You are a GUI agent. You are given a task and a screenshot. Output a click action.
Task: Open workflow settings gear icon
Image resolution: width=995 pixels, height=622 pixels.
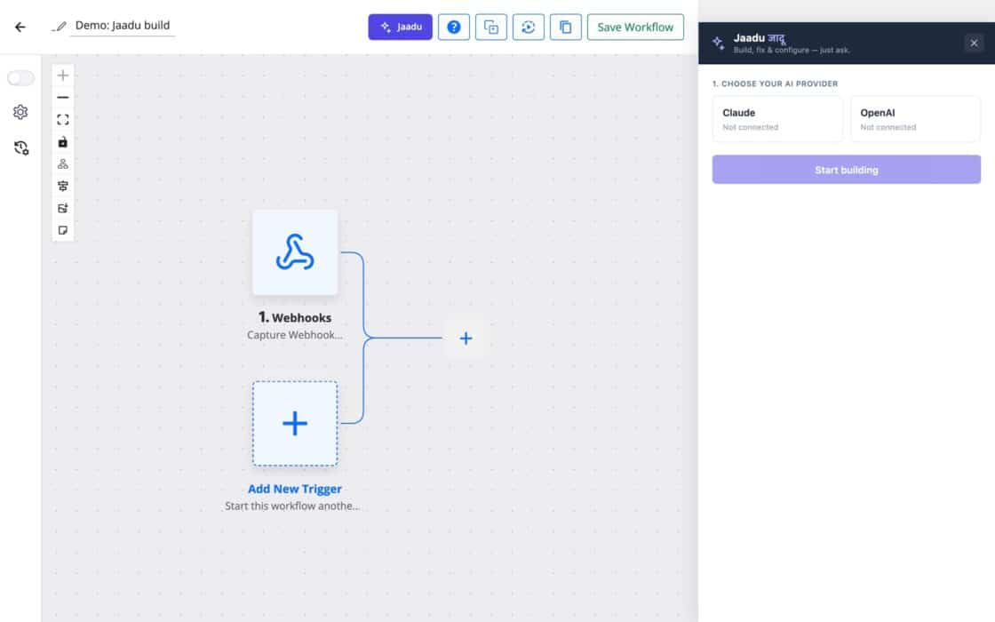(x=20, y=112)
